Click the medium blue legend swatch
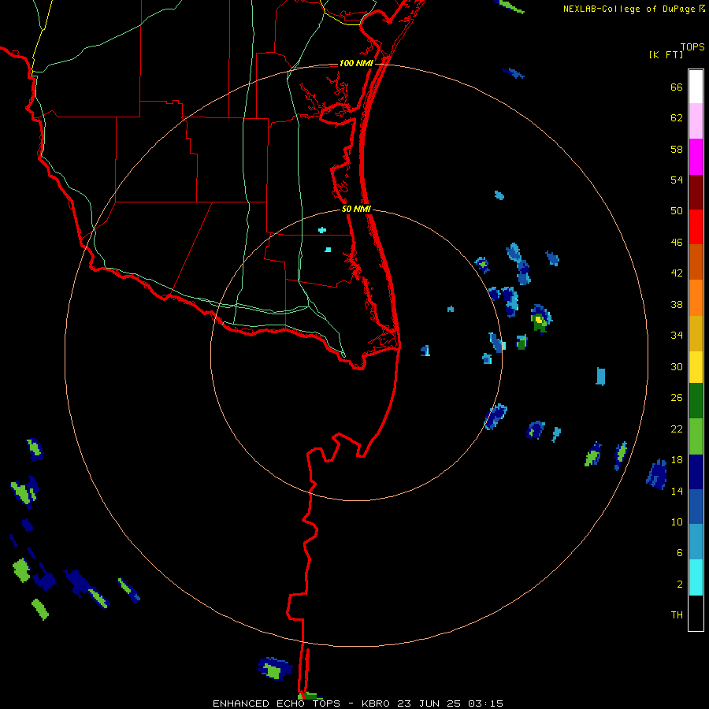This screenshot has height=709, width=709. click(696, 507)
